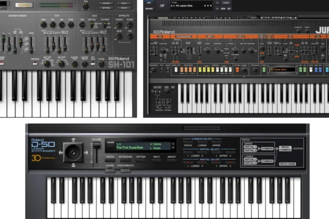Click the up chevron beside the Jupiter preset name
The height and width of the screenshot is (219, 329).
click(217, 3)
